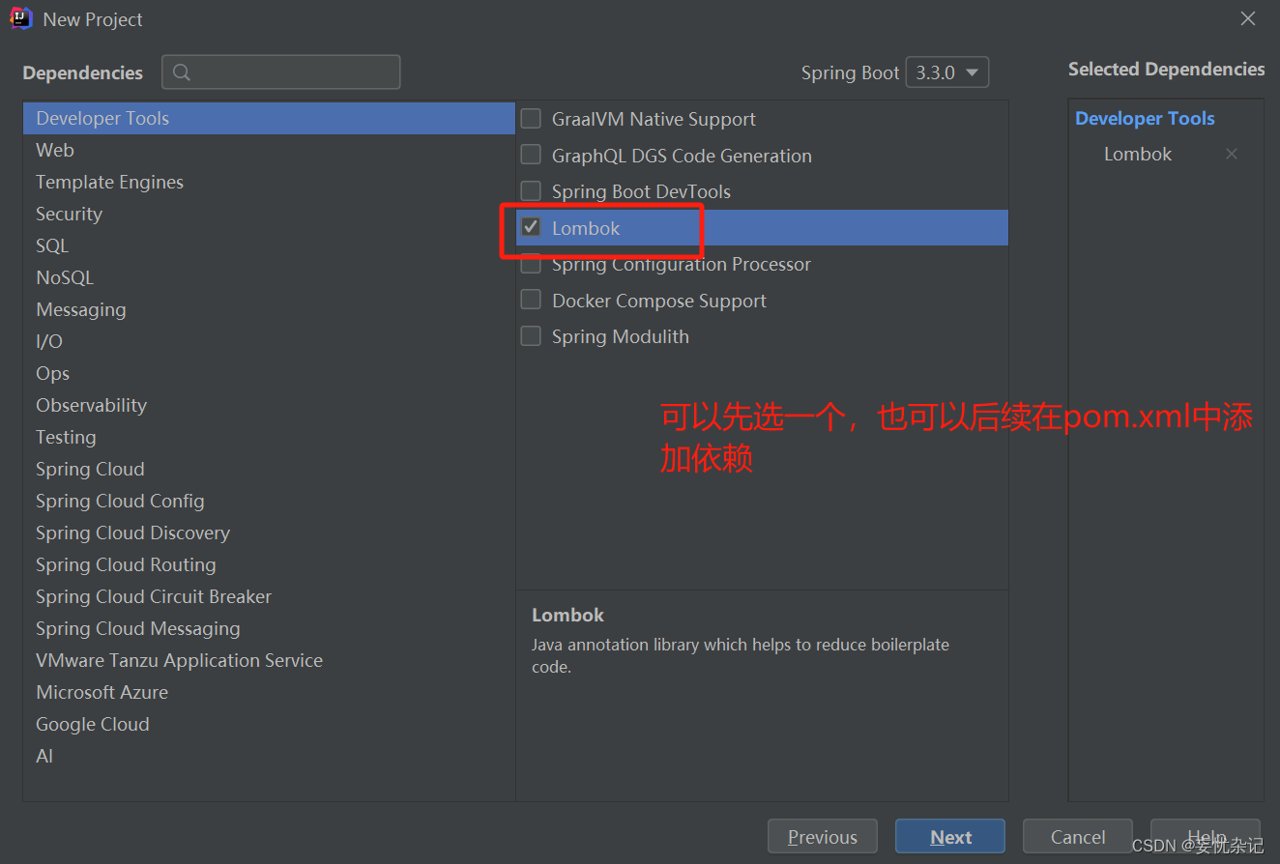Viewport: 1280px width, 864px height.
Task: Select the Google Cloud category
Action: pyautogui.click(x=269, y=724)
